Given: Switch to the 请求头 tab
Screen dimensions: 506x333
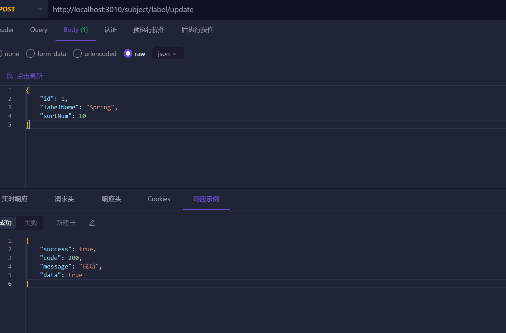Looking at the screenshot, I should click(x=64, y=199).
